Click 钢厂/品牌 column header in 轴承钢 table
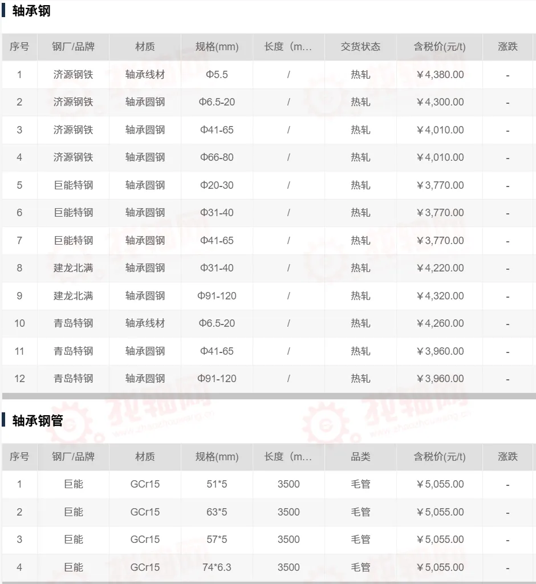The image size is (536, 584). [73, 47]
